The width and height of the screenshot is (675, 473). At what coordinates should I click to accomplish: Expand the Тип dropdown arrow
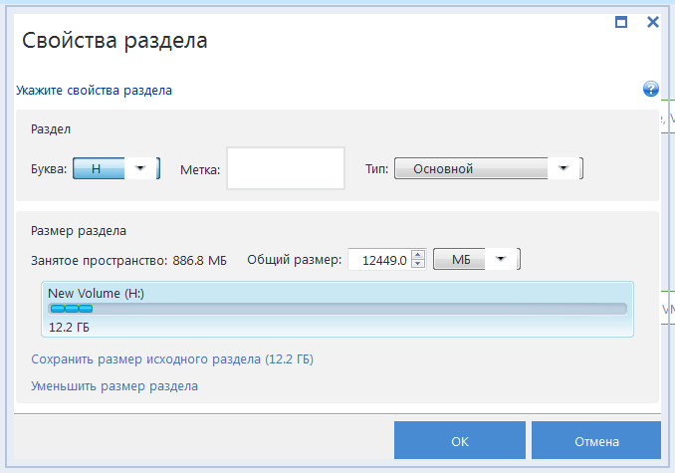563,168
